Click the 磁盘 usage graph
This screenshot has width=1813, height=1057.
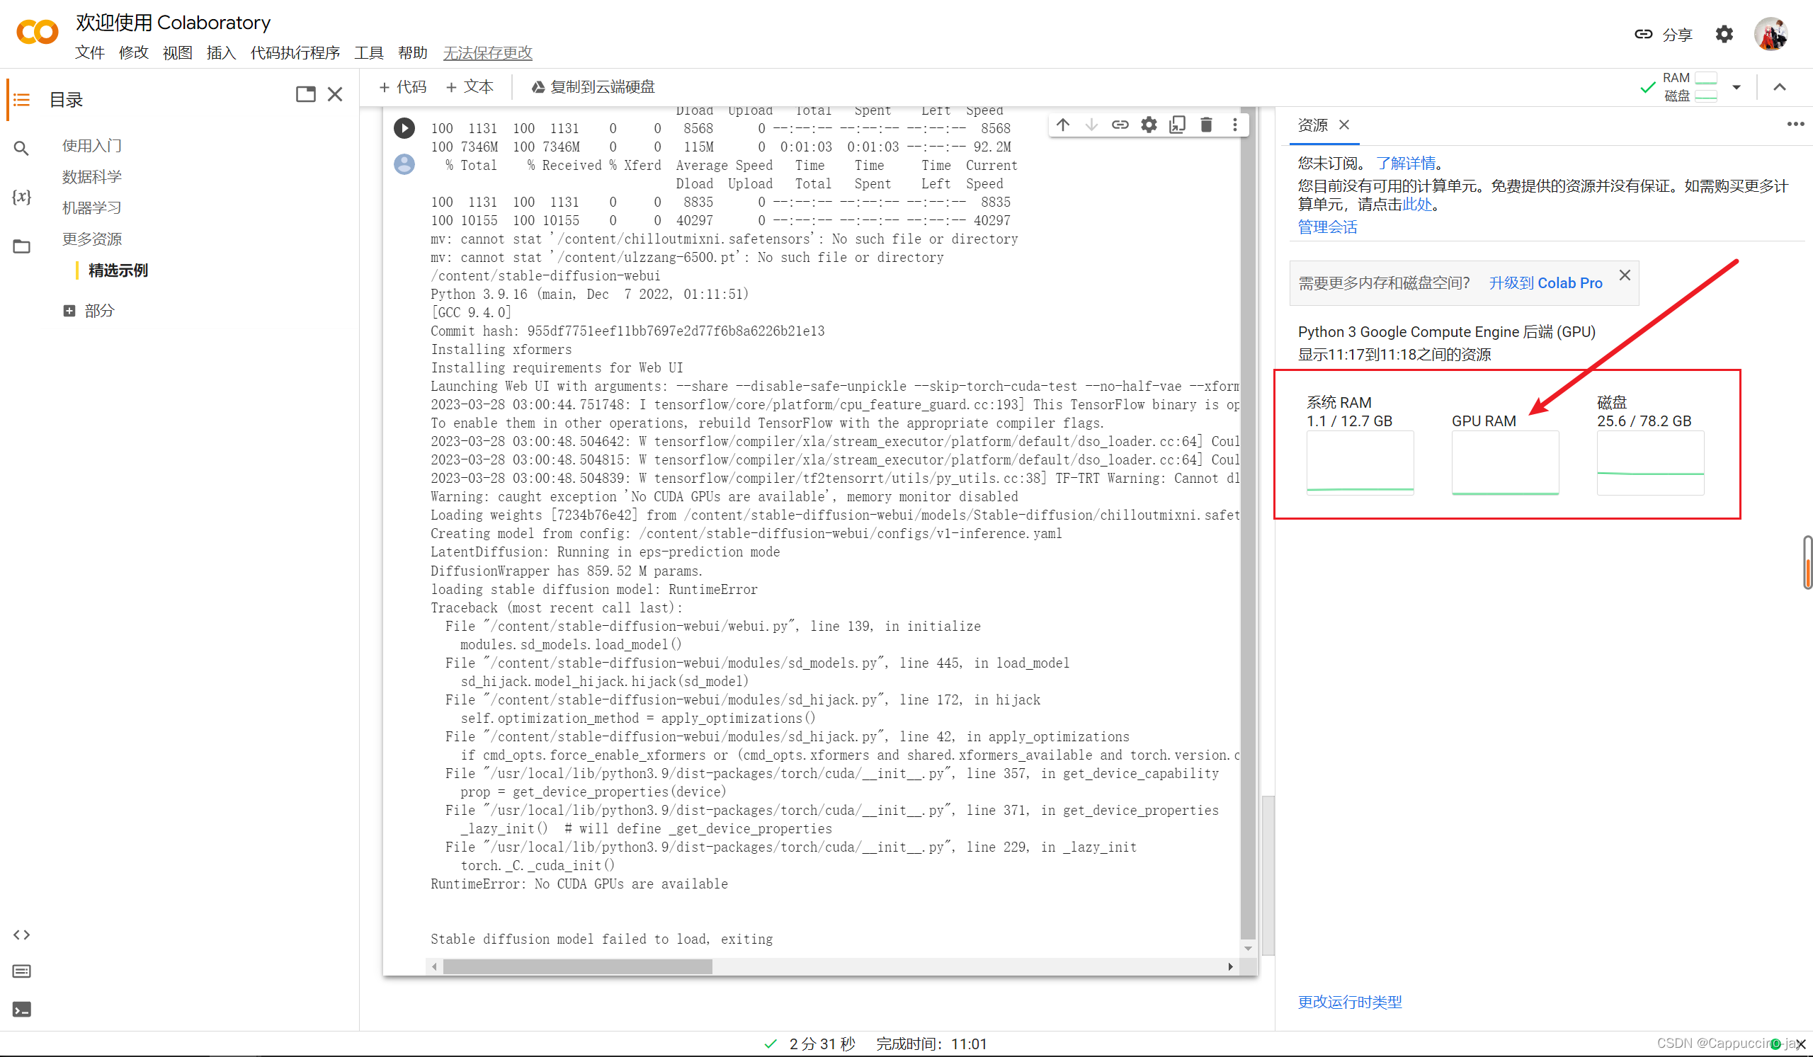coord(1650,463)
